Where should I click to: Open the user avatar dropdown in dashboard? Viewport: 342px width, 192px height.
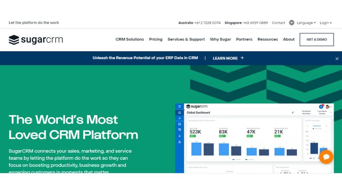tap(328, 106)
